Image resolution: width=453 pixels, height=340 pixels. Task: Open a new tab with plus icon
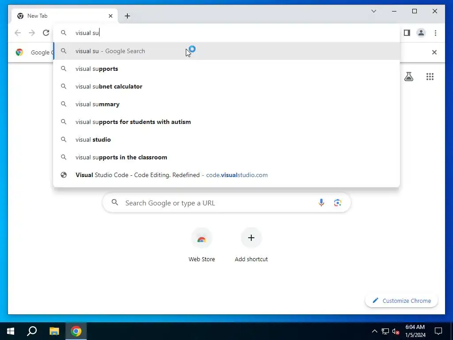pyautogui.click(x=127, y=16)
